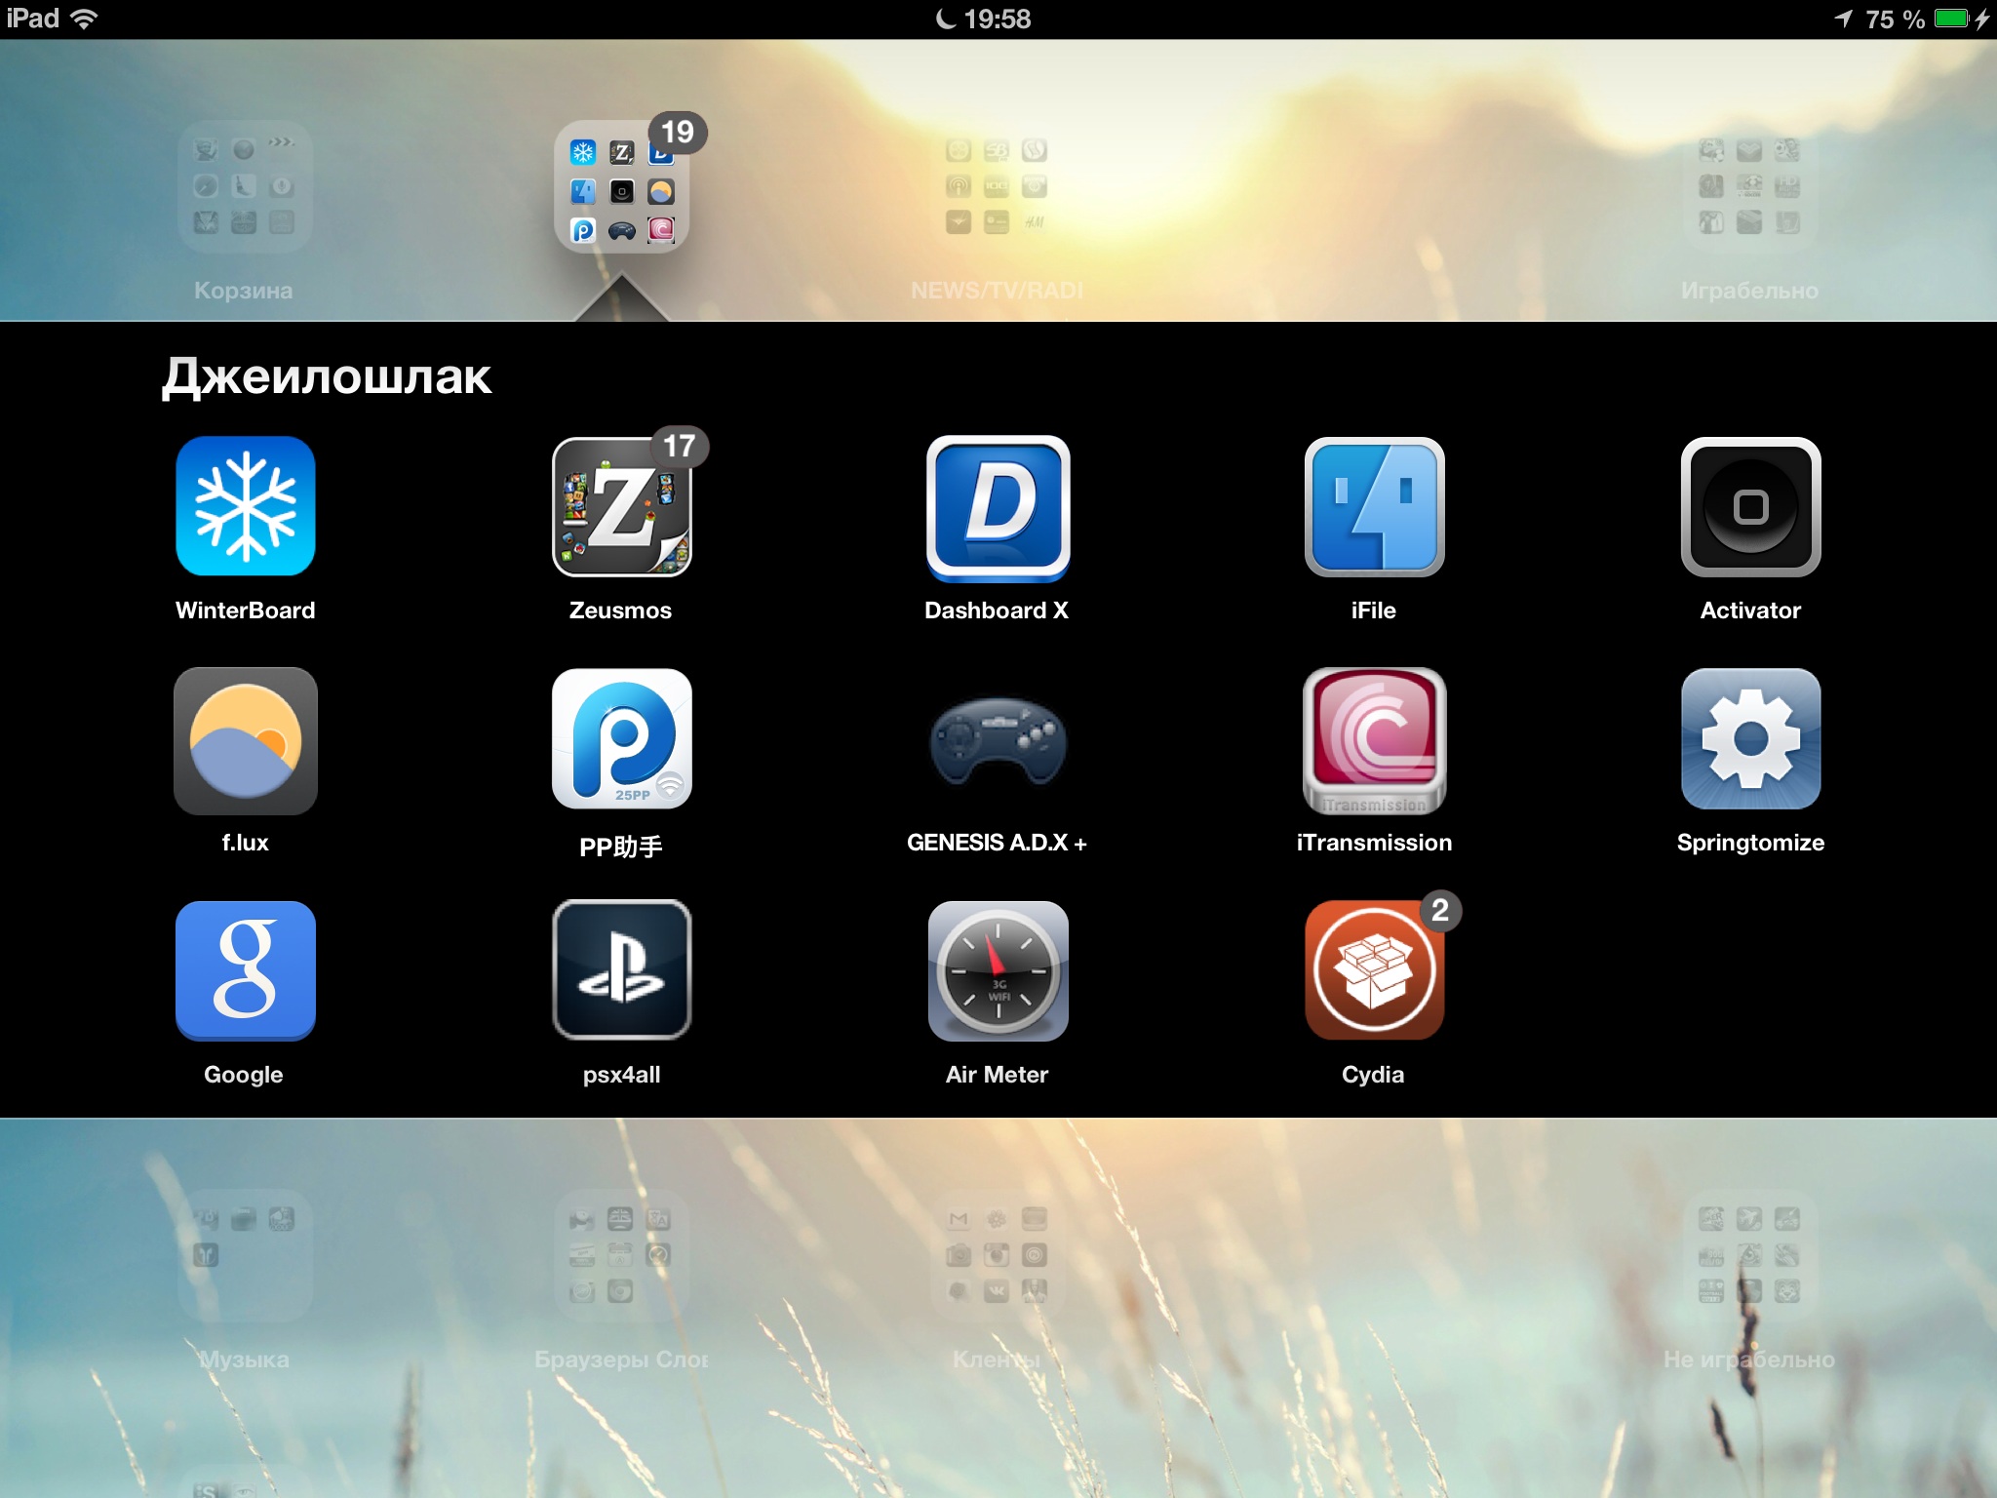The width and height of the screenshot is (1997, 1498).
Task: Open the dimmed Клиенты folder
Action: point(997,1255)
